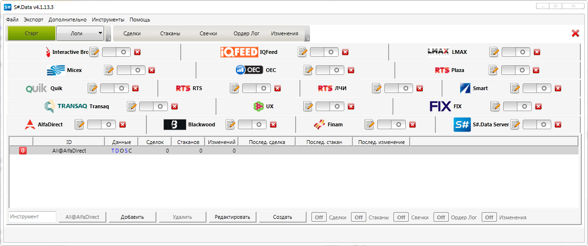Open the Помощь menu

pyautogui.click(x=140, y=20)
